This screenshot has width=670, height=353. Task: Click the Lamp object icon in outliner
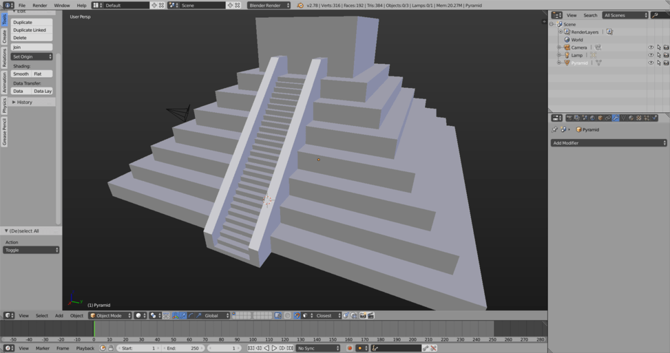[x=567, y=55]
